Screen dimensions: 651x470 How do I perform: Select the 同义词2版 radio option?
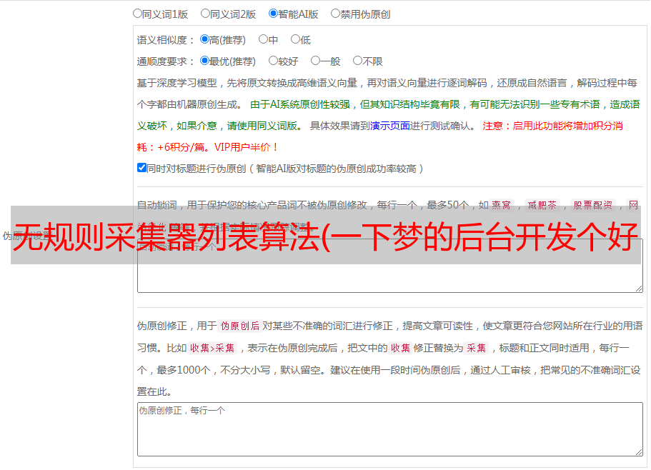tap(205, 14)
